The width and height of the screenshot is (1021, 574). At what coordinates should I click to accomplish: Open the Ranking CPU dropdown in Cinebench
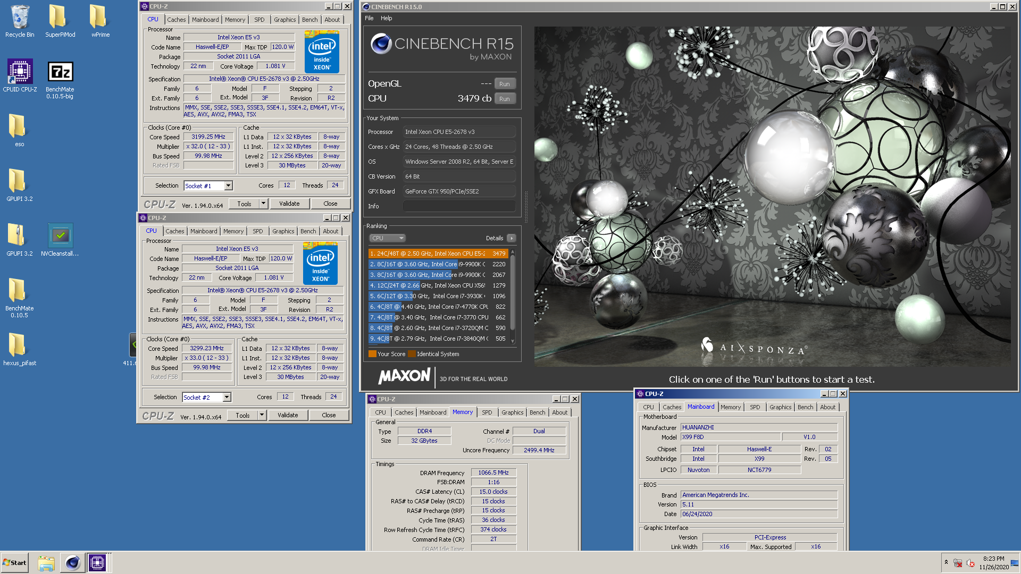pos(387,238)
